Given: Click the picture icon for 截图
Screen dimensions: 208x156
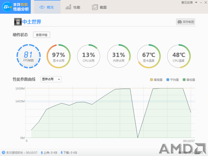Looking at the screenshot, I should pos(95,7).
